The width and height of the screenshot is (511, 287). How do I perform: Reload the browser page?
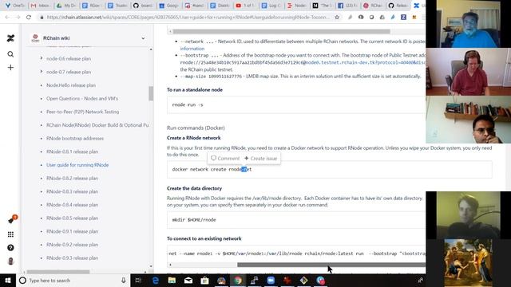[29, 18]
